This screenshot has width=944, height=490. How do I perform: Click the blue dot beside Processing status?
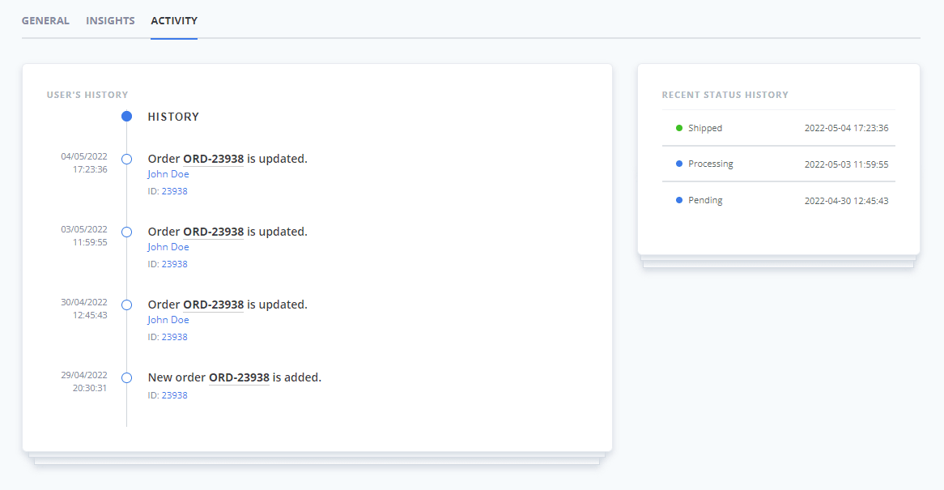coord(679,164)
